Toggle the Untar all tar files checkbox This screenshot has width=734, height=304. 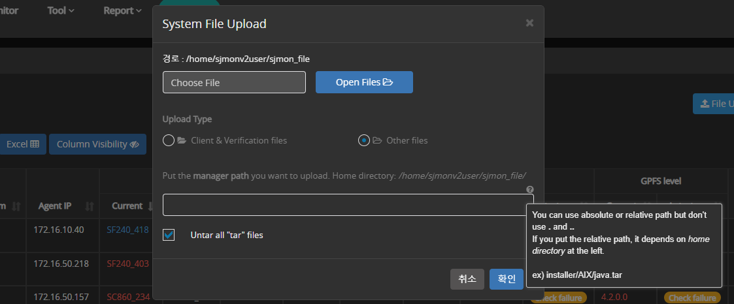[169, 235]
